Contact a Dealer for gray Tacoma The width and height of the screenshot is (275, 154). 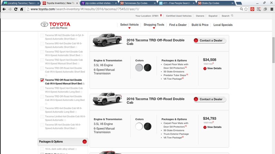point(210,40)
